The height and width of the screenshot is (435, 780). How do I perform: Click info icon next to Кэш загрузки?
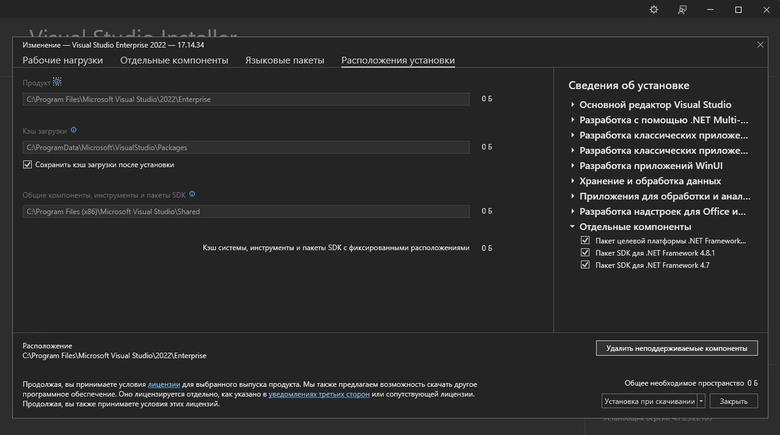pyautogui.click(x=73, y=130)
